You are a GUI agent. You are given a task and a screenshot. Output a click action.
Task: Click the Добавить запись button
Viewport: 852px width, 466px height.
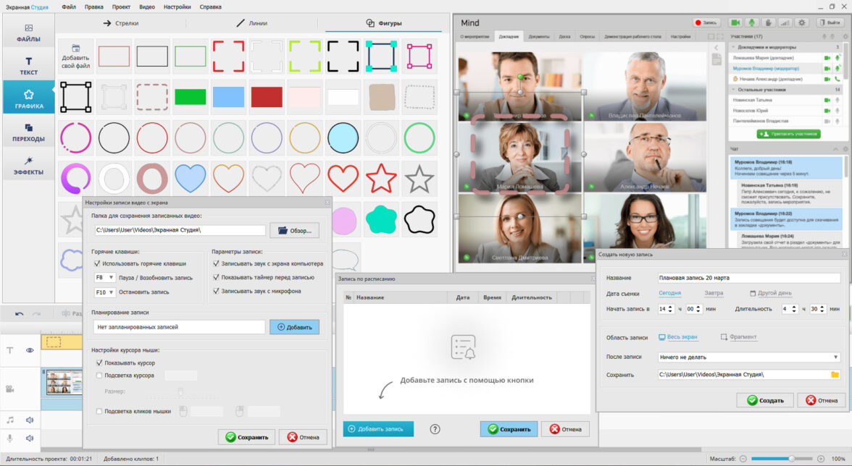378,429
